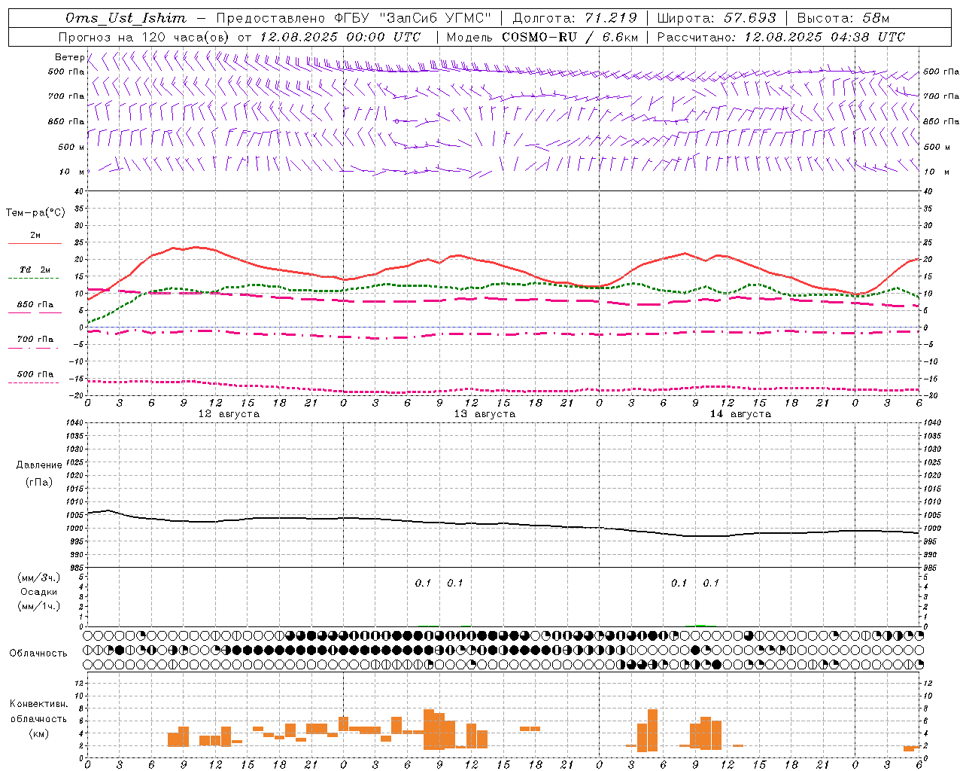Click the 13 августа date label
963x771 pixels.
tap(485, 414)
